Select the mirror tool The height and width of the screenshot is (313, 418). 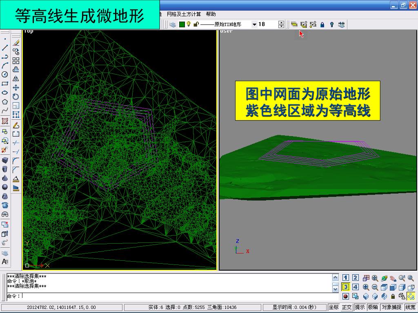point(16,79)
